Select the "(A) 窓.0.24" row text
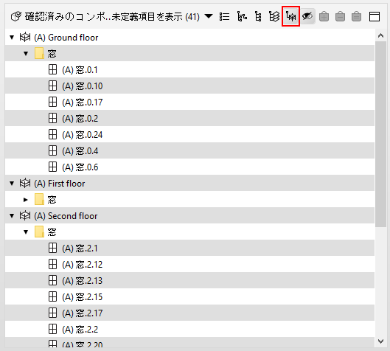The height and width of the screenshot is (351, 390). [83, 135]
